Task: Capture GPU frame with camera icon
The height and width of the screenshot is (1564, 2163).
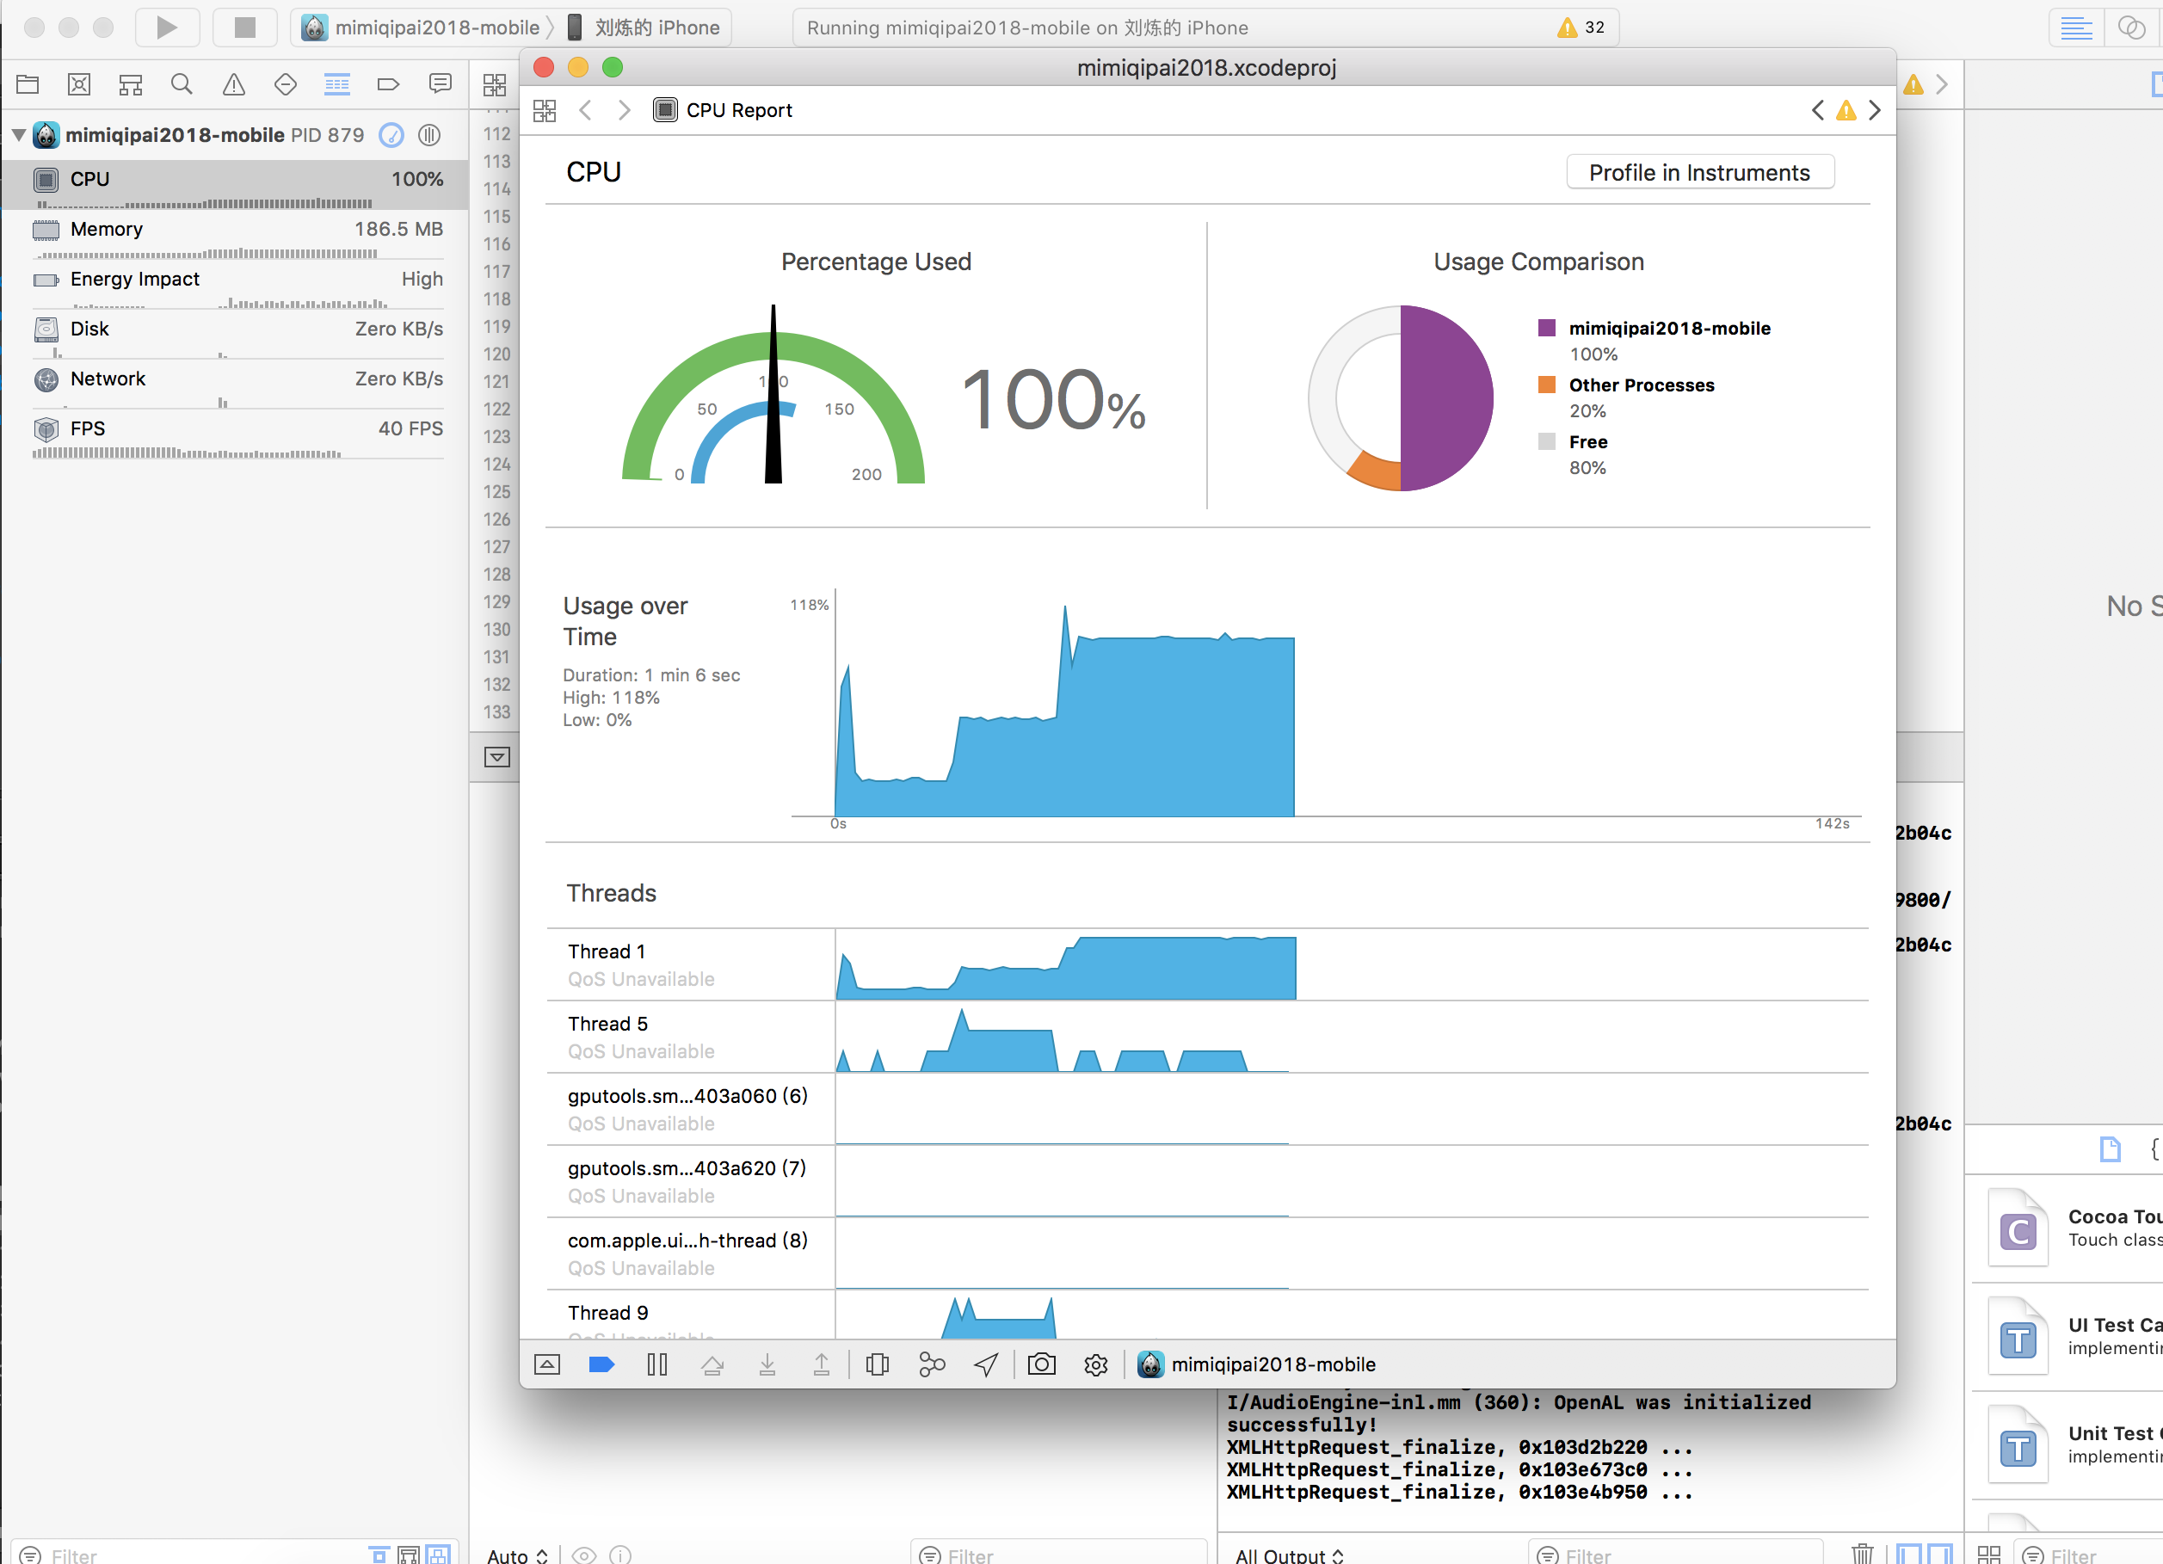Action: click(1040, 1364)
